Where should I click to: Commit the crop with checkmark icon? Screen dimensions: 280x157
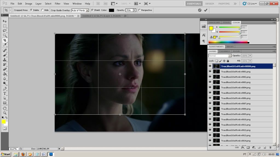206,10
